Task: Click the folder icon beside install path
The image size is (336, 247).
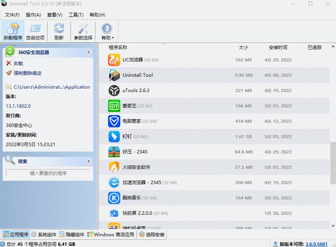Action: pyautogui.click(x=8, y=87)
